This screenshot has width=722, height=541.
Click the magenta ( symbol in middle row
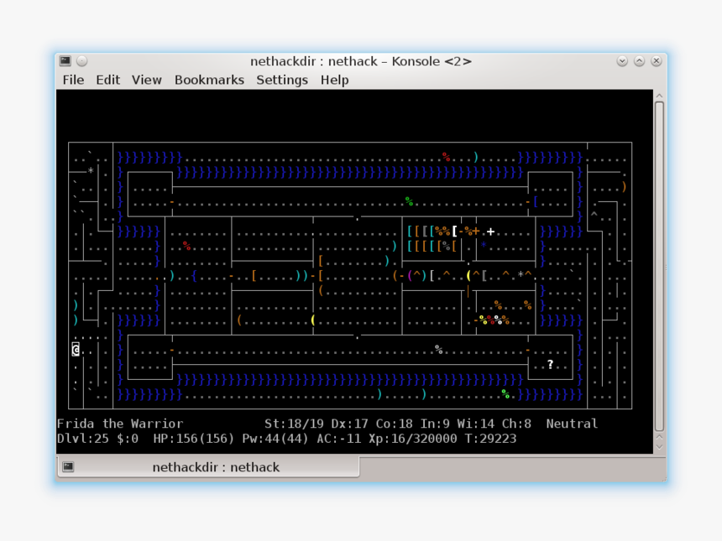pos(410,276)
